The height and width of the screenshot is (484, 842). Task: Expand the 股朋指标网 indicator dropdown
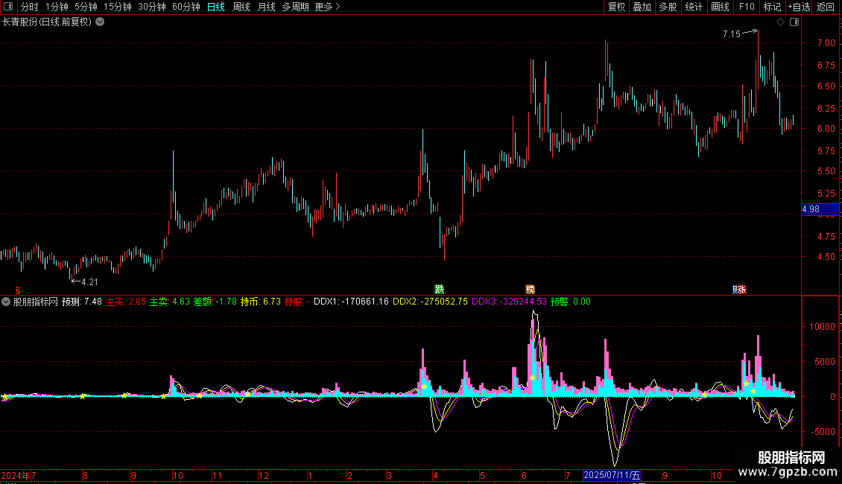pos(6,302)
